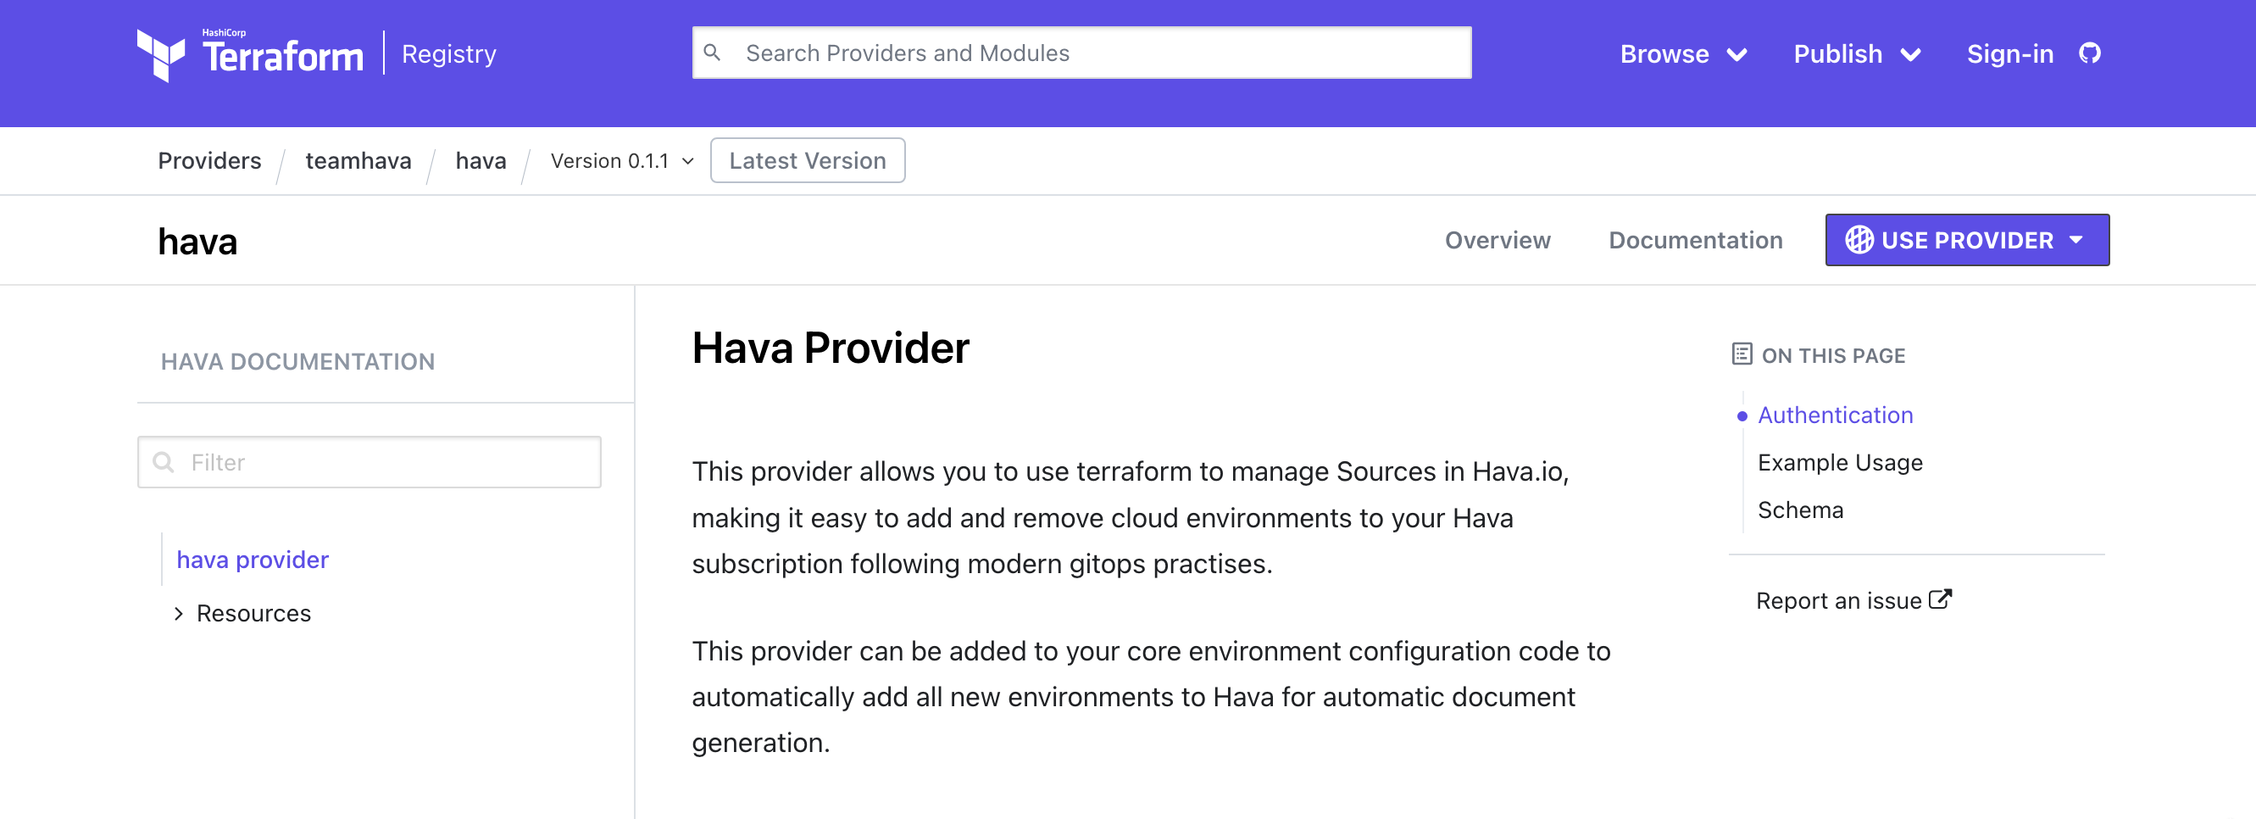Click the search magnifier icon
The width and height of the screenshot is (2256, 819).
(714, 53)
